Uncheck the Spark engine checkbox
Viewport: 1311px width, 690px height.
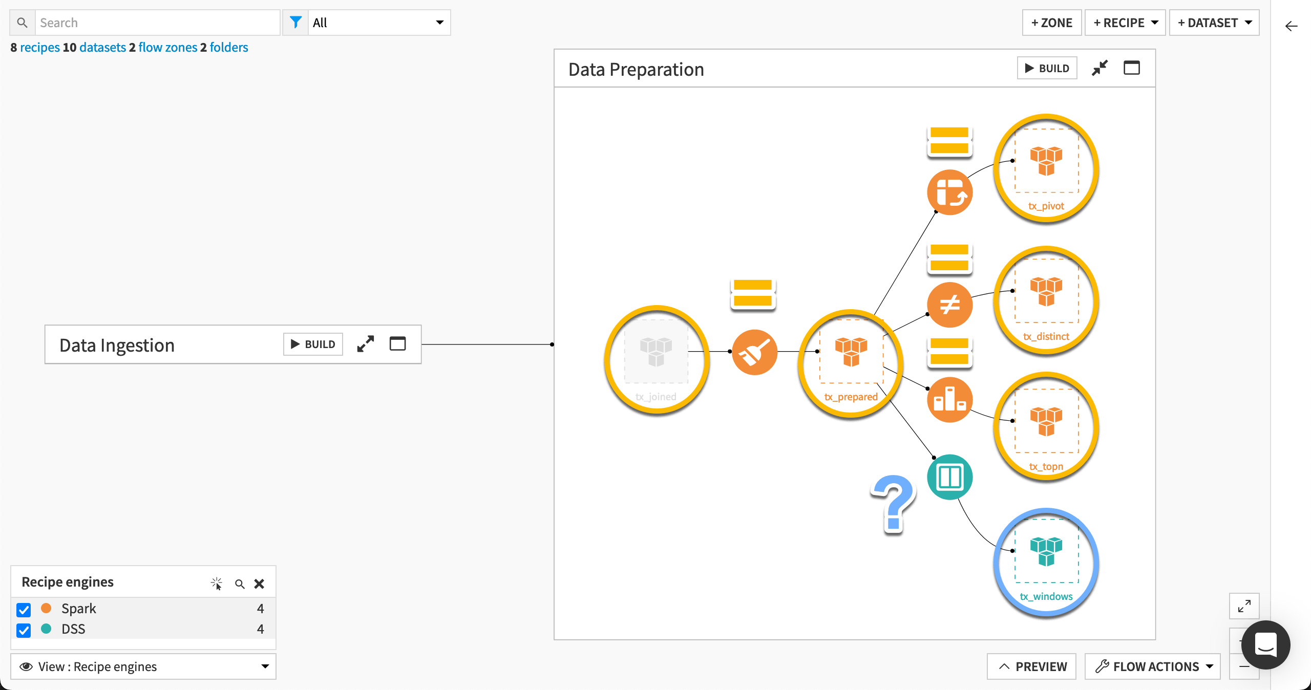pyautogui.click(x=24, y=610)
